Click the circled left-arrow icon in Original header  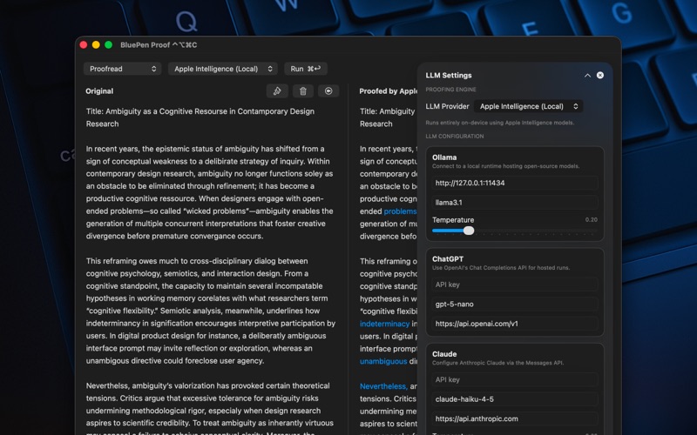coord(328,91)
